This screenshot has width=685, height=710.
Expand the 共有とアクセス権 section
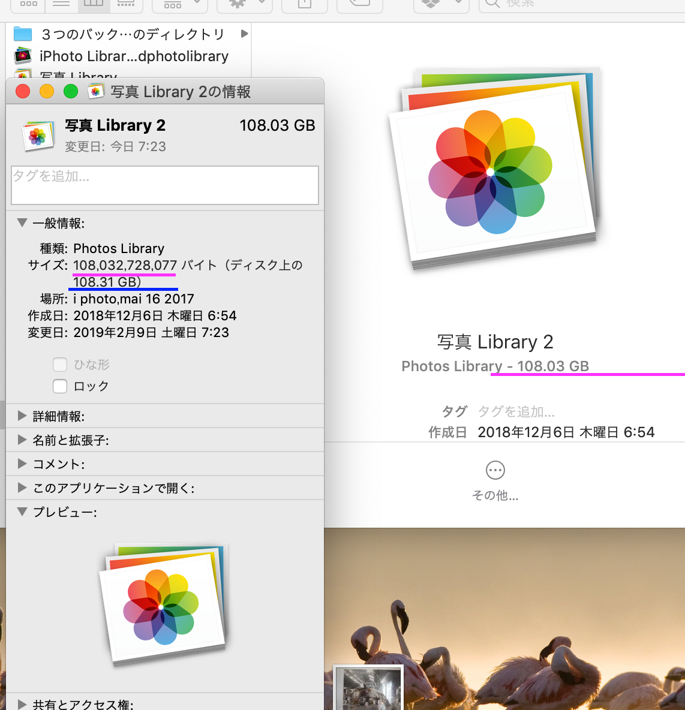(x=22, y=704)
